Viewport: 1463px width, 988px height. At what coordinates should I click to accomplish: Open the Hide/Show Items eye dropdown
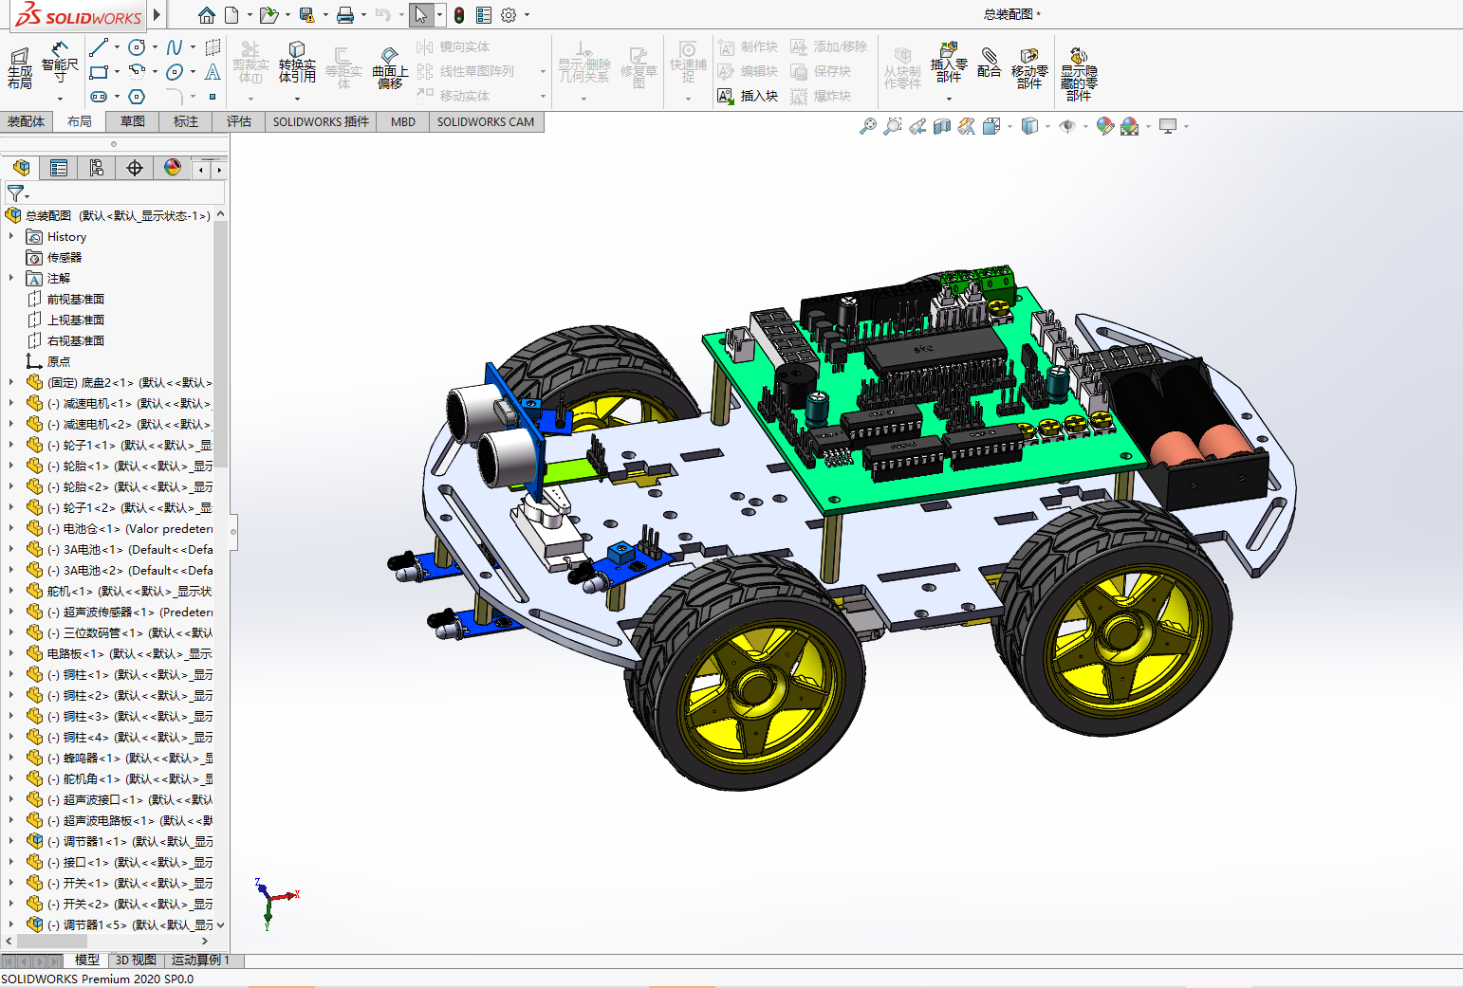point(1085,126)
